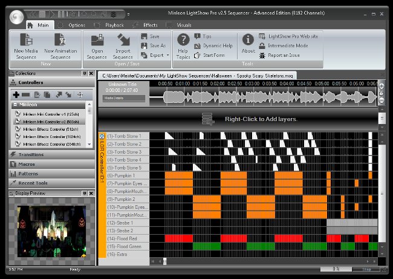Open Help Topics
Image resolution: width=393 pixels, height=279 pixels.
183,47
